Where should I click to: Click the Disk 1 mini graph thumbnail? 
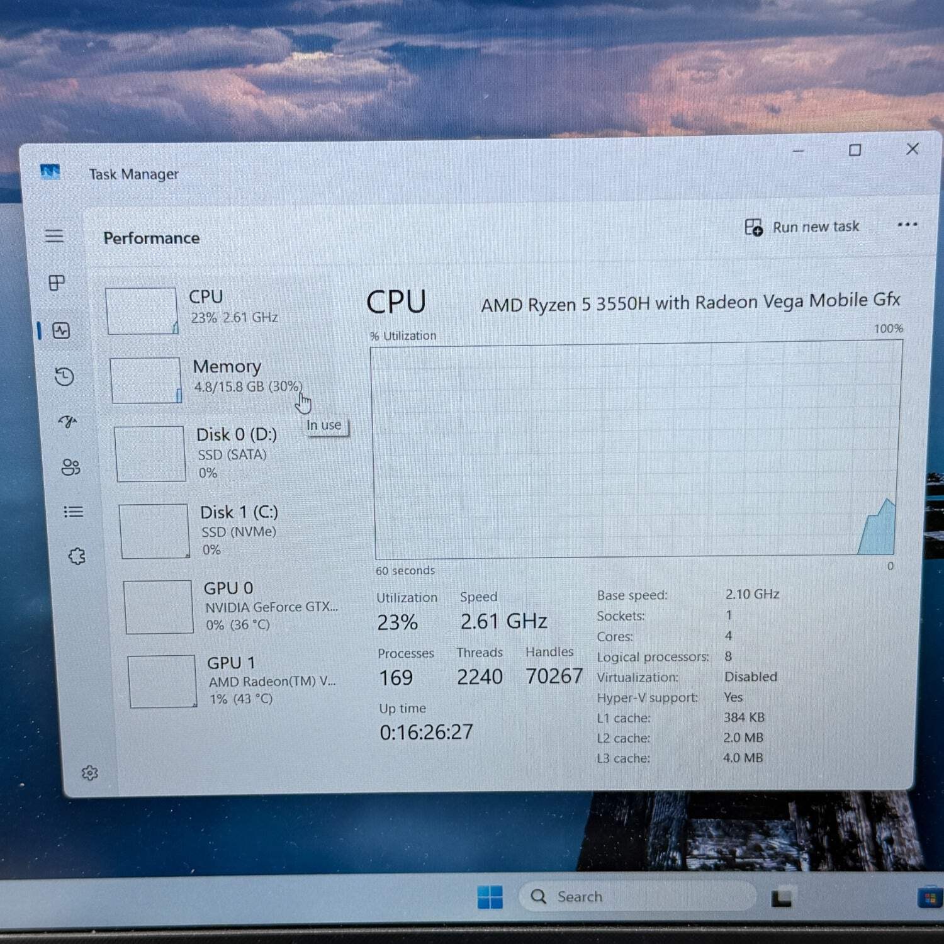tap(155, 531)
